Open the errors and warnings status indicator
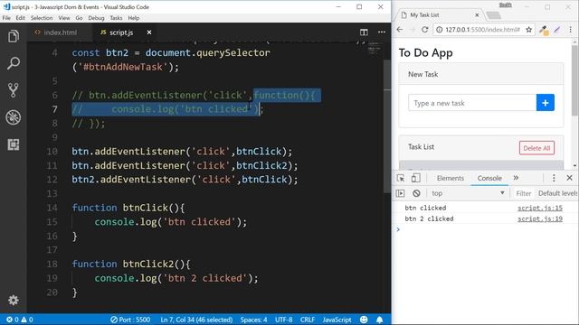The width and height of the screenshot is (579, 325). tap(20, 320)
